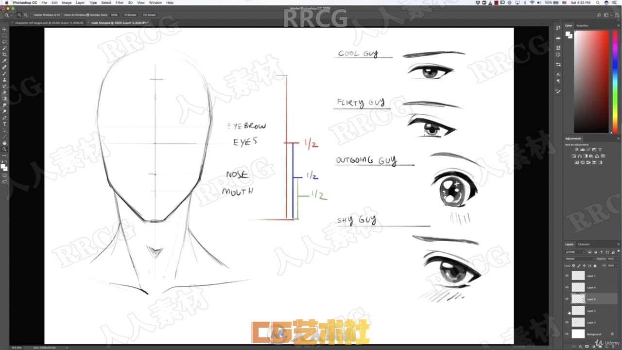Select the Dodge tool
This screenshot has height=350, width=622.
5,111
